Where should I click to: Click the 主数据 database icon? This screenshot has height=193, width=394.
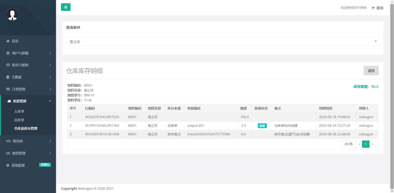tap(8, 77)
